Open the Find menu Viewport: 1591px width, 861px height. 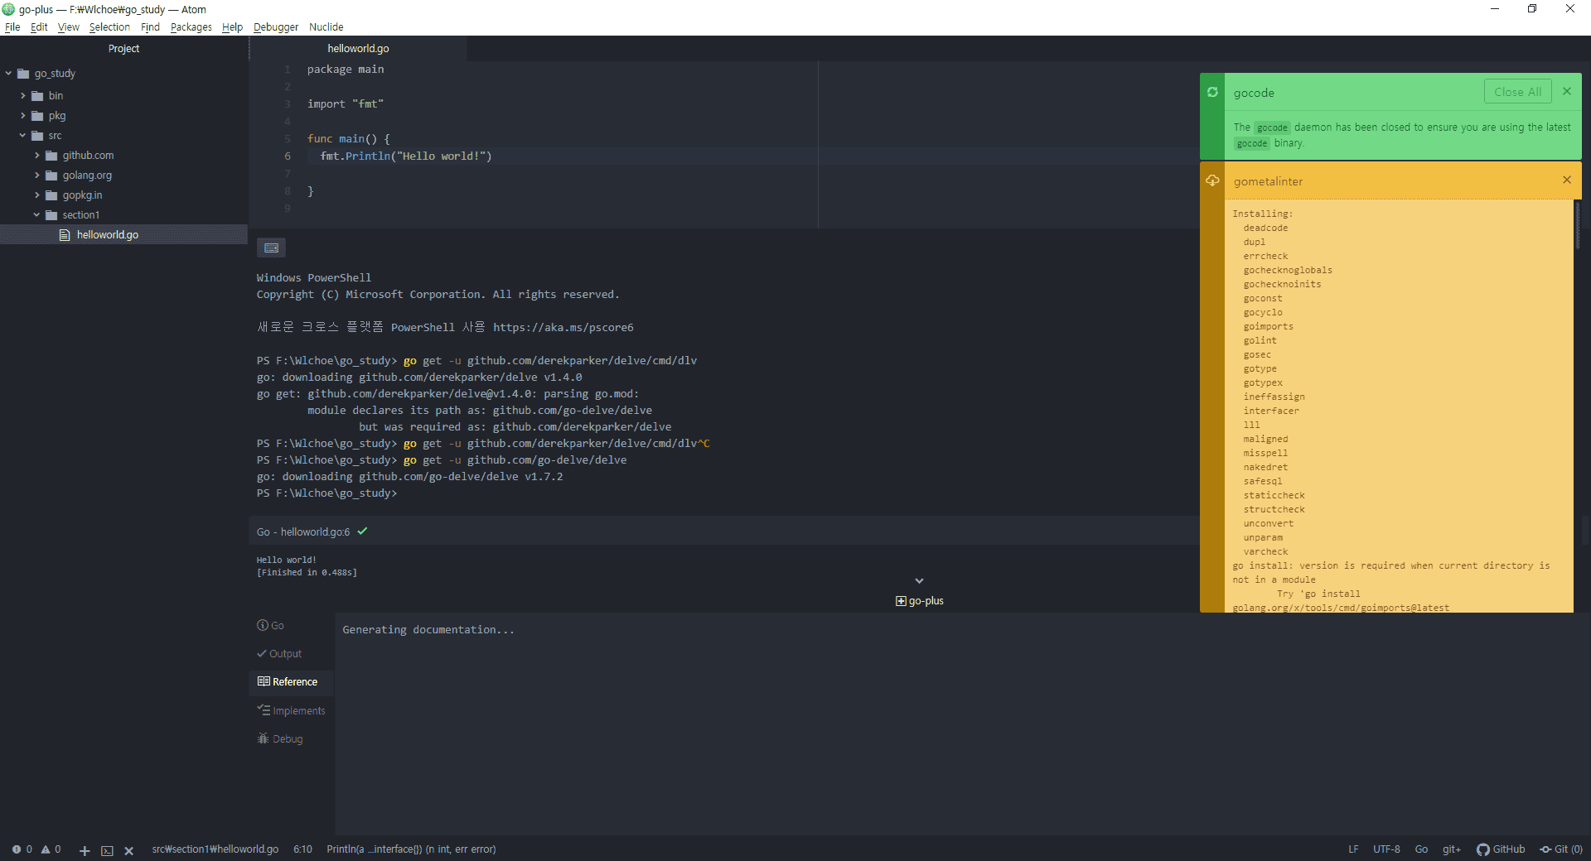click(150, 27)
